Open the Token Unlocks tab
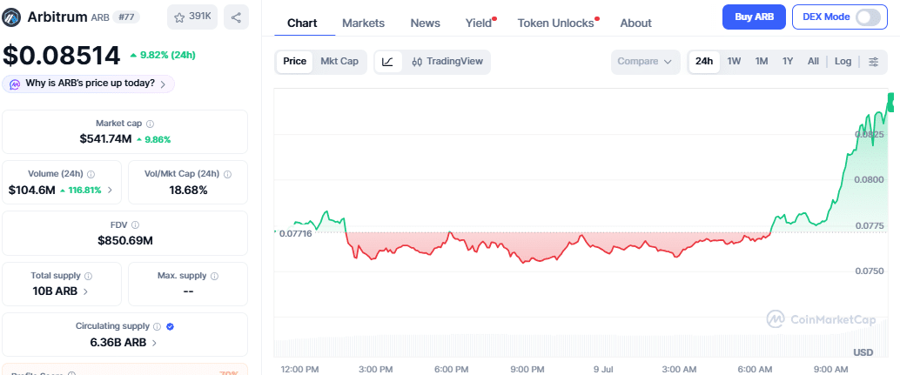The image size is (900, 375). [x=556, y=23]
